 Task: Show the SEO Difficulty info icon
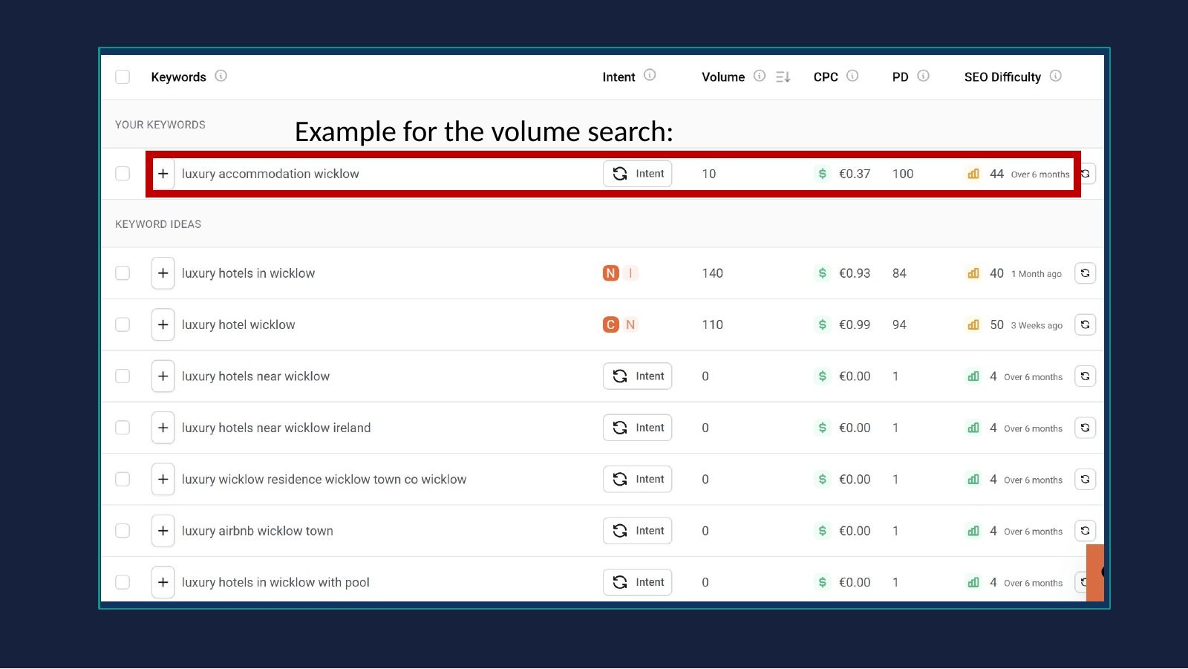1056,76
